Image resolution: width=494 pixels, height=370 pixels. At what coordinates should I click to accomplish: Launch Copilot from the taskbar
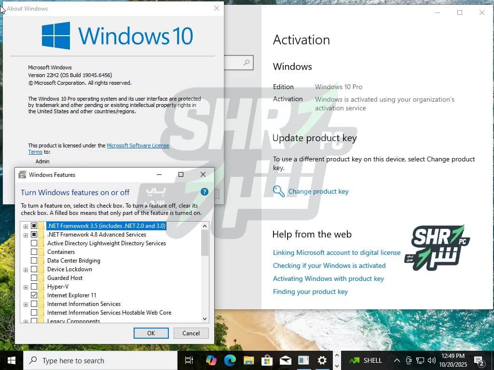tap(211, 360)
